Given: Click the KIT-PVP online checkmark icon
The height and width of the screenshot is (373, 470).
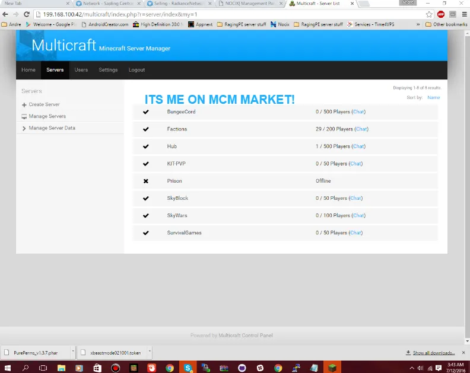Looking at the screenshot, I should coord(145,164).
